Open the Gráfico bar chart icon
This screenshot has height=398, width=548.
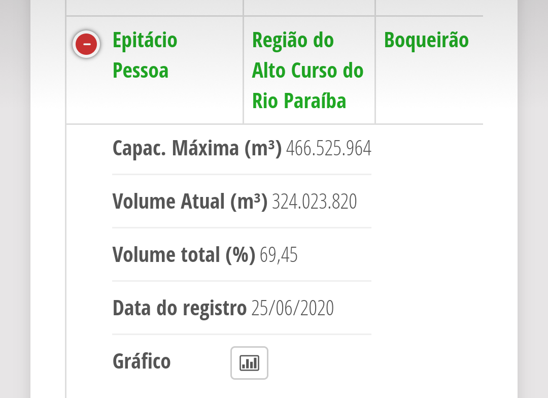click(x=249, y=362)
